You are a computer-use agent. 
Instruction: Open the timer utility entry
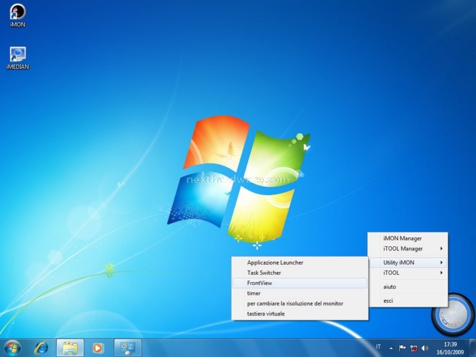(x=300, y=293)
